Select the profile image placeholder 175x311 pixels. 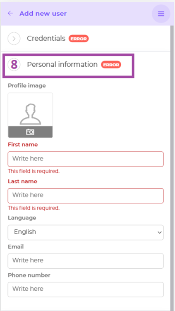point(30,115)
